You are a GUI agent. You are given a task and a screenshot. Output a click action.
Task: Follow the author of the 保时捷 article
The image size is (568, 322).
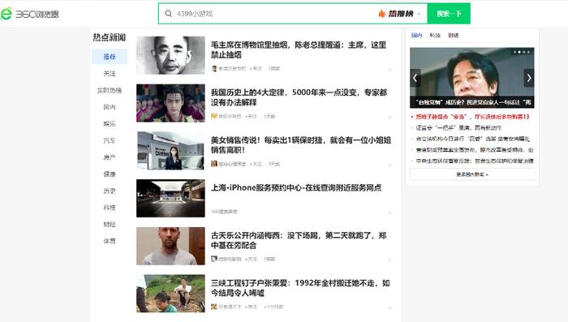pyautogui.click(x=256, y=164)
